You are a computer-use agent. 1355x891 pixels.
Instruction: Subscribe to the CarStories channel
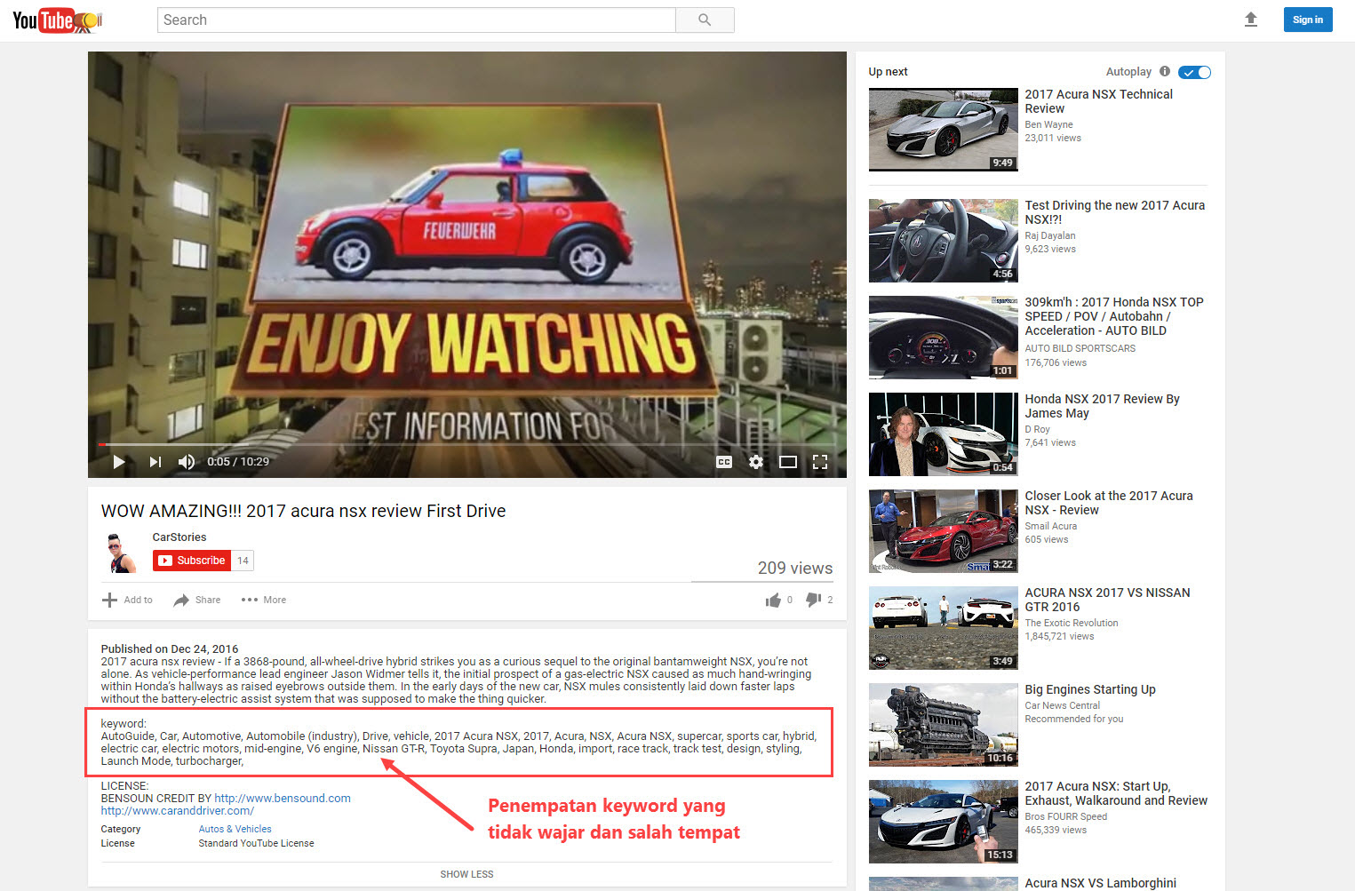192,561
